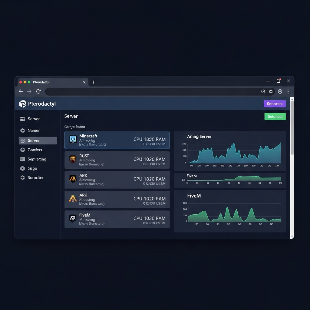Click the browser reload icon
Viewport: 310px width, 310px height.
pyautogui.click(x=38, y=91)
